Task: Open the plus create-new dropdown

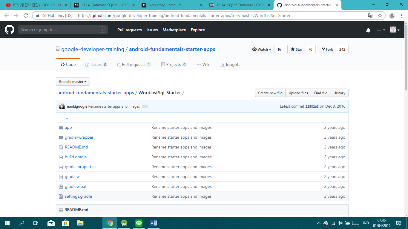Action: pos(381,30)
